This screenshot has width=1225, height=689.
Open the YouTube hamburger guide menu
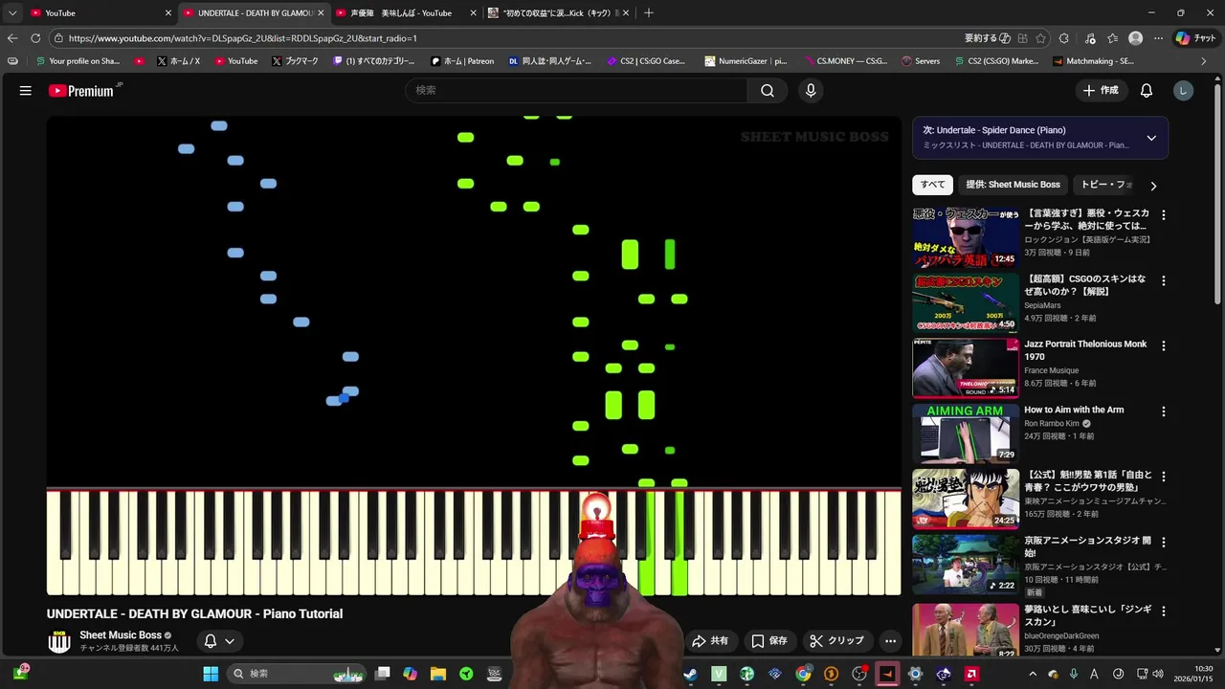pyautogui.click(x=26, y=91)
